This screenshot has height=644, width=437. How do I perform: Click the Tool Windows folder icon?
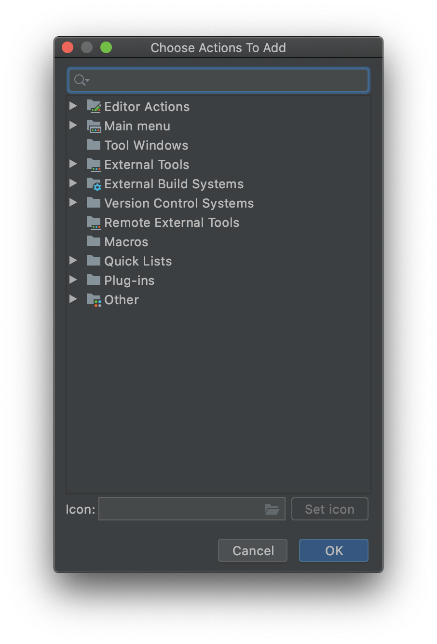pyautogui.click(x=94, y=144)
